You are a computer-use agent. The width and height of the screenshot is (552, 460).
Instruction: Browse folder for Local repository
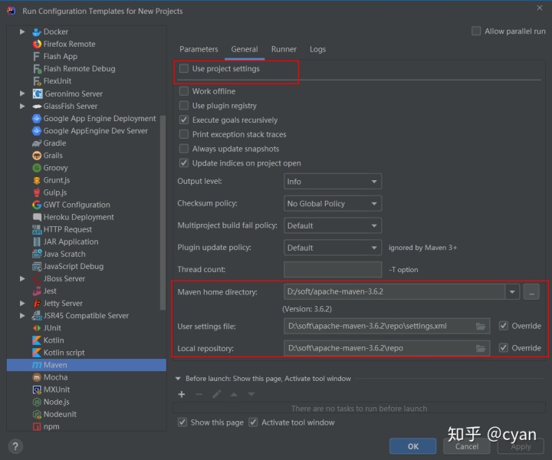tap(481, 348)
